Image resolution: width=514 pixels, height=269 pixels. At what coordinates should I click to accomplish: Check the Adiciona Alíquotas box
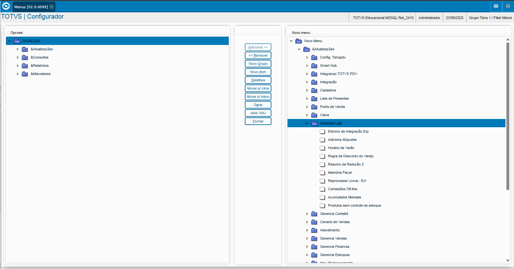click(322, 140)
